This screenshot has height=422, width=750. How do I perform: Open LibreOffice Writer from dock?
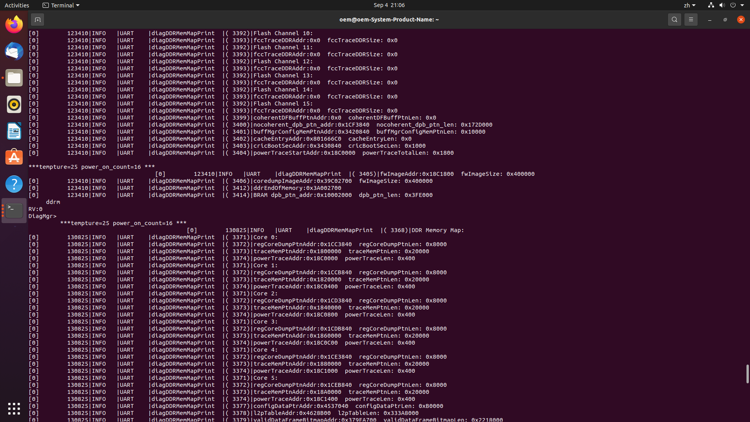14,131
